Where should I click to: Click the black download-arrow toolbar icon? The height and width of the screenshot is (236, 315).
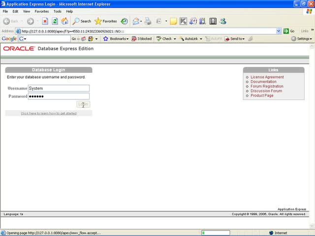click(x=213, y=21)
